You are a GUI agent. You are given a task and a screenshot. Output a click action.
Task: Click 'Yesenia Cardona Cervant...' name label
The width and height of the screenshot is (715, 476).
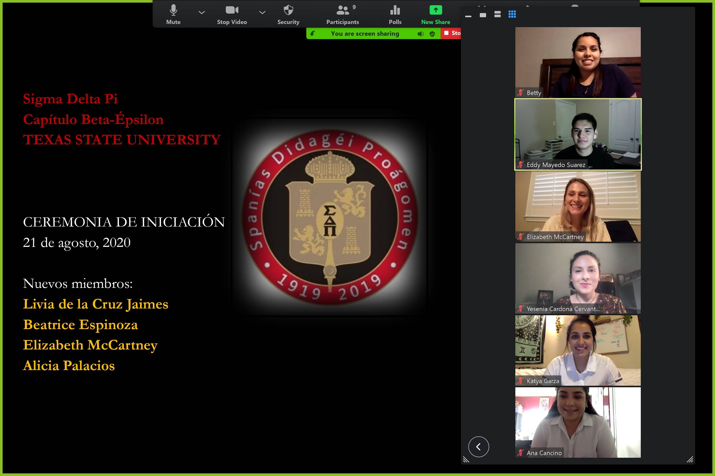coord(563,309)
